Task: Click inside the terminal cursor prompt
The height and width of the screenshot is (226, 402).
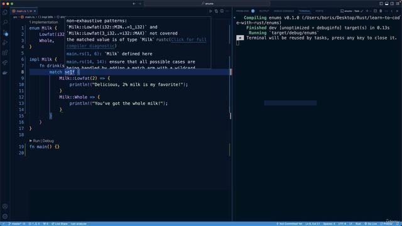Action: [x=237, y=43]
